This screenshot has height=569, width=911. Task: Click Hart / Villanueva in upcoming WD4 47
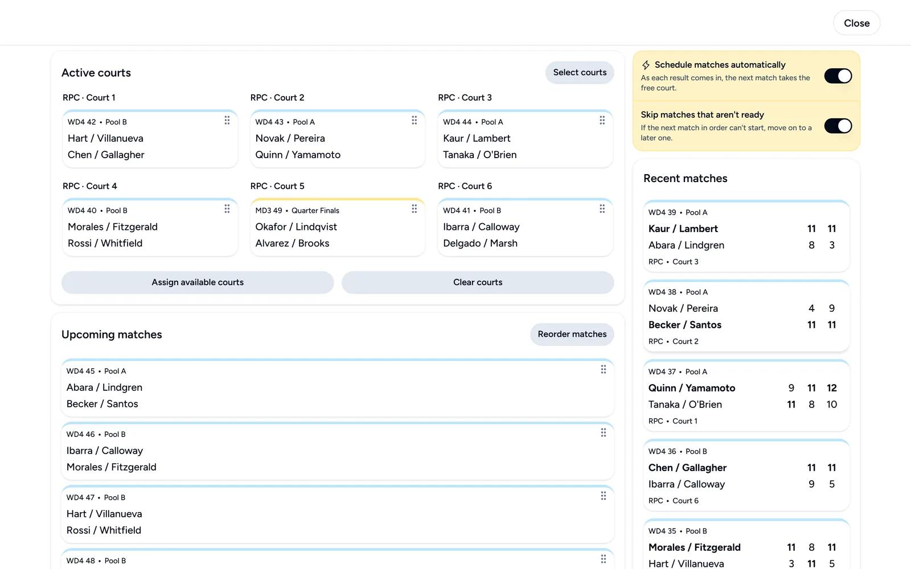point(104,514)
